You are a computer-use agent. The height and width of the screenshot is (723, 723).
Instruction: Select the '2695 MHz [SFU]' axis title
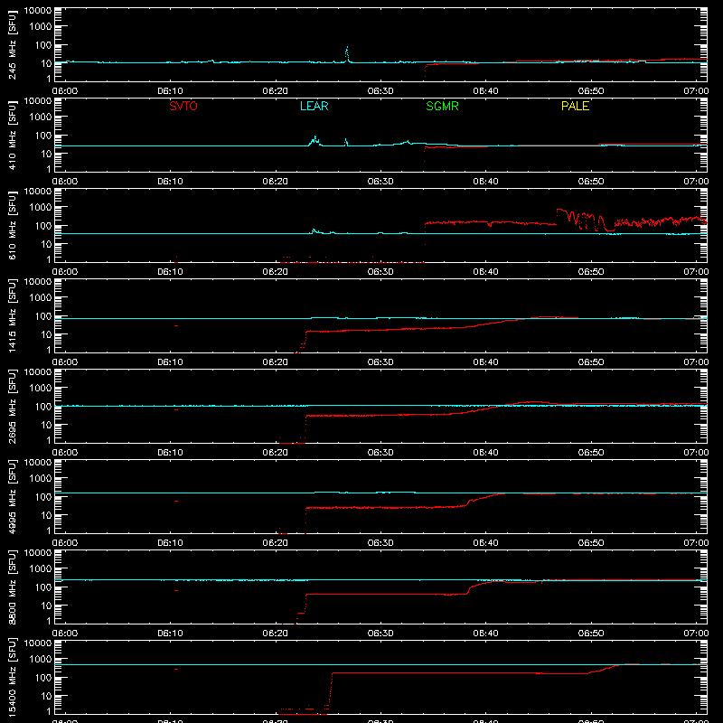coord(12,406)
